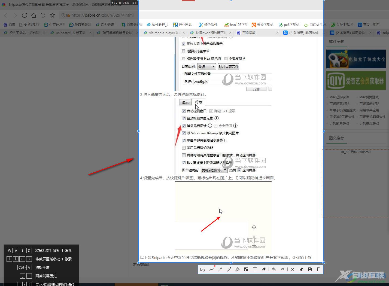Click the site security shield icon
Screen dimensions: 389x286
[x=63, y=15]
